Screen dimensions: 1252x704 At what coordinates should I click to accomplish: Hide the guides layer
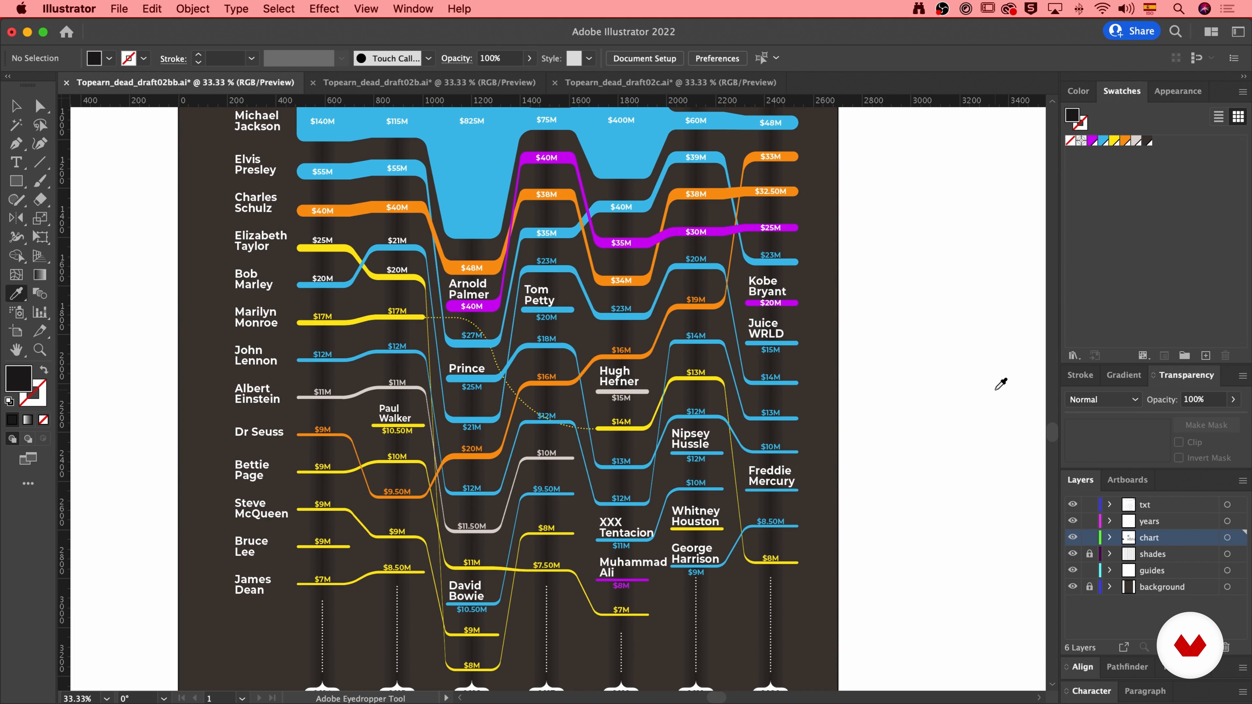pos(1073,570)
